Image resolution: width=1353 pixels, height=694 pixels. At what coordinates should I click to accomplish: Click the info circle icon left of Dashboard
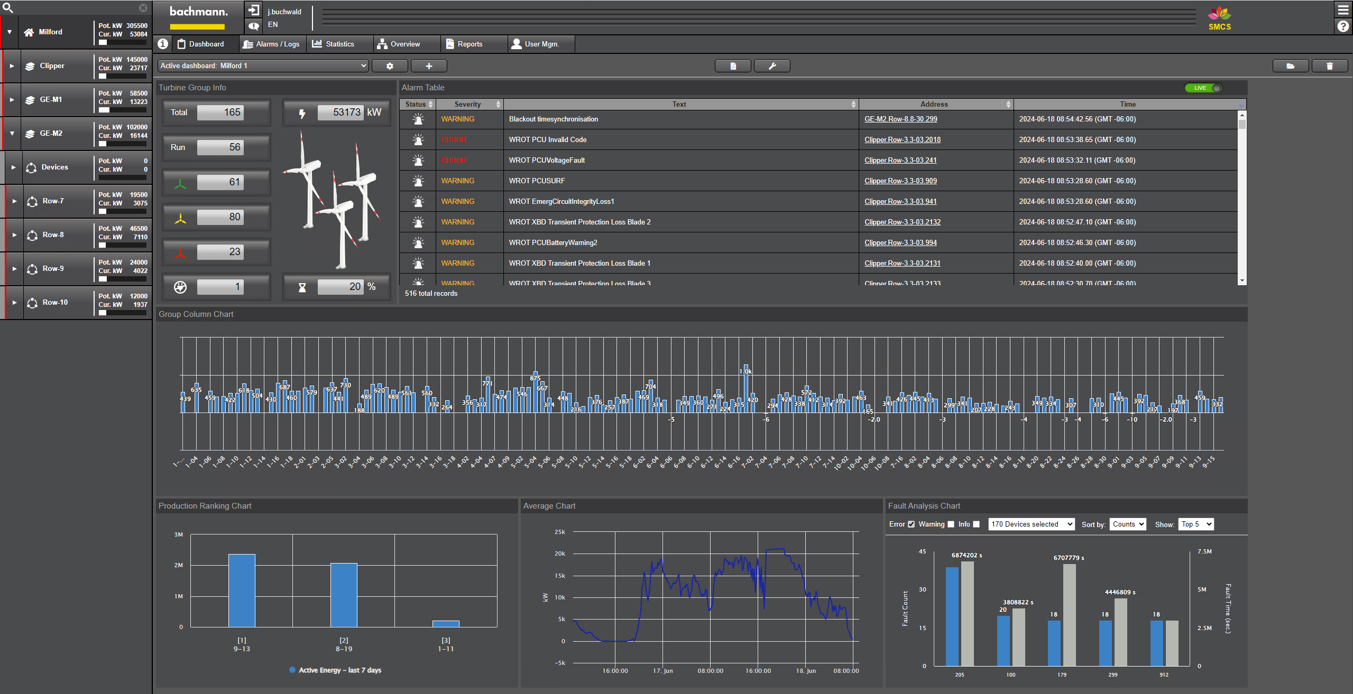click(x=163, y=44)
